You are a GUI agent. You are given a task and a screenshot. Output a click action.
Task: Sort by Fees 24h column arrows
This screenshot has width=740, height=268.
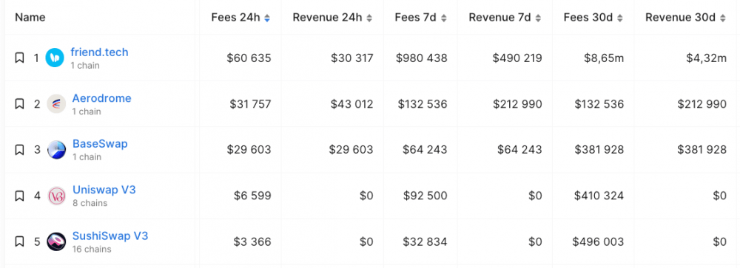(x=267, y=18)
